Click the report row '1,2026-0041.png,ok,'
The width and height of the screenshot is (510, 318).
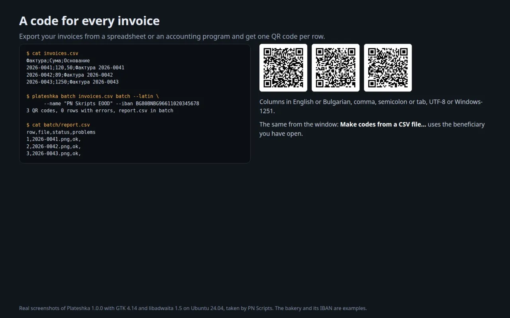point(54,139)
